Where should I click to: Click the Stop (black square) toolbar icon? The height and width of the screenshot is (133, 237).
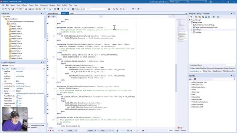[58, 9]
